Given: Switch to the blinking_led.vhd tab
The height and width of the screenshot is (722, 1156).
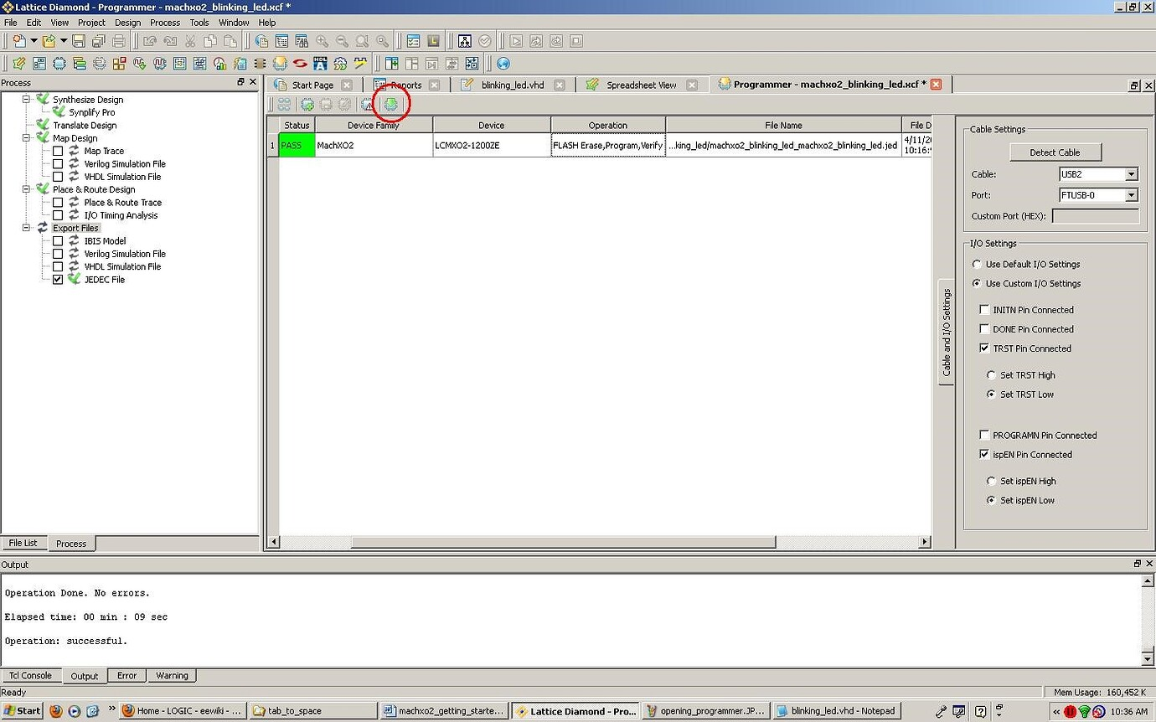Looking at the screenshot, I should tap(513, 85).
